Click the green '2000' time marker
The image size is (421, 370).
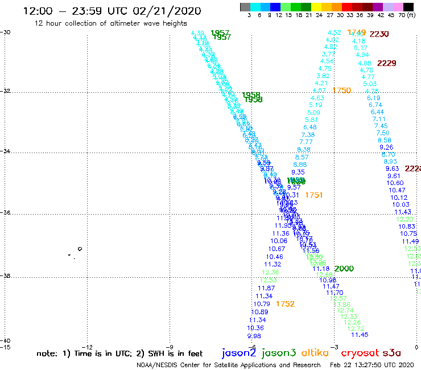pos(344,269)
